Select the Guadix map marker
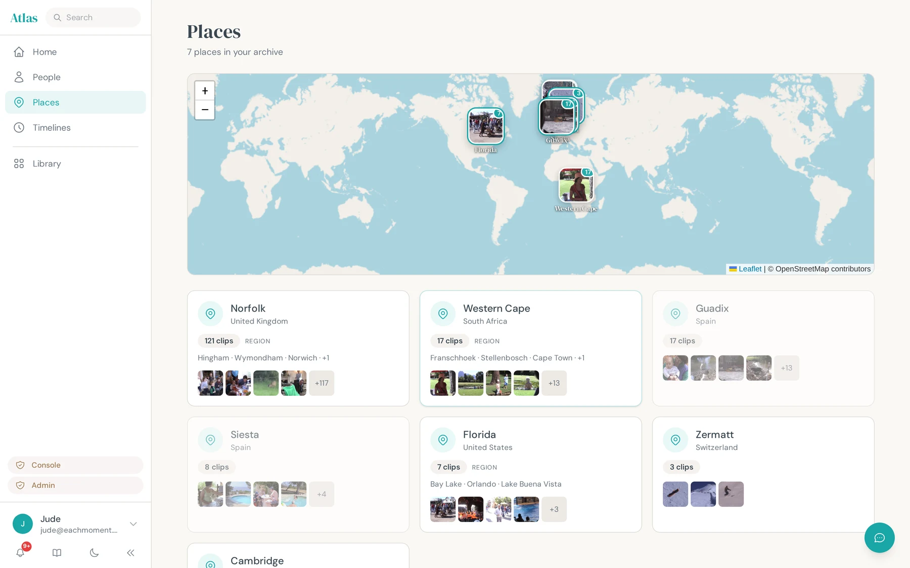Viewport: 910px width, 568px height. pyautogui.click(x=557, y=117)
